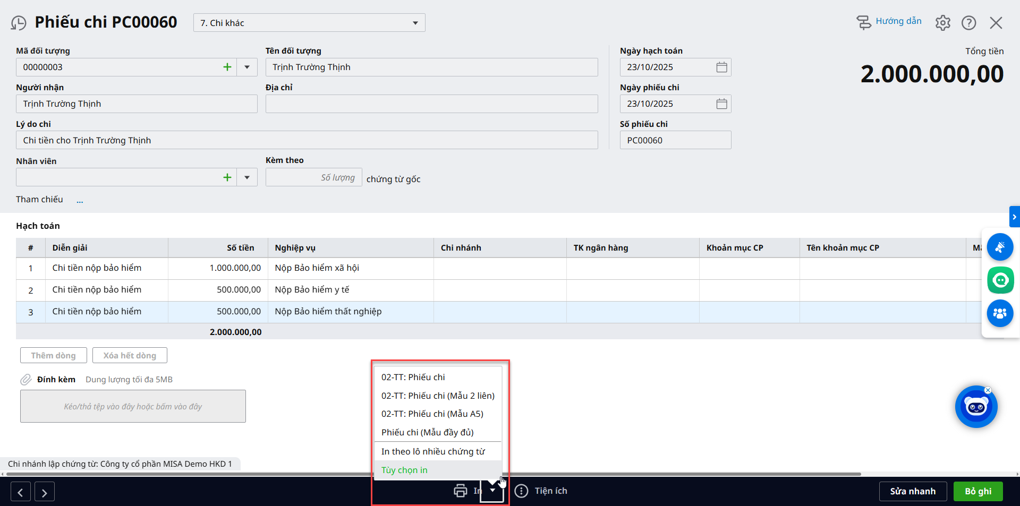This screenshot has width=1020, height=506.
Task: Go to previous voucher with left arrow
Action: click(20, 492)
